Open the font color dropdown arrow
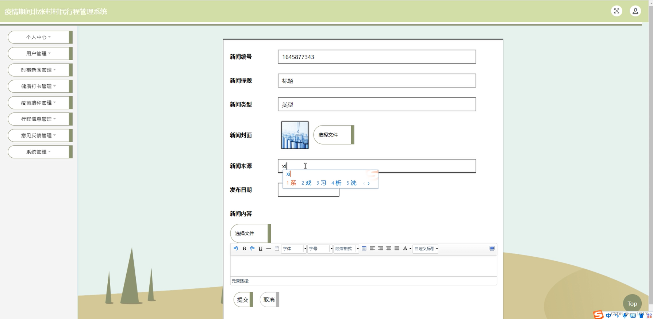 coord(410,249)
